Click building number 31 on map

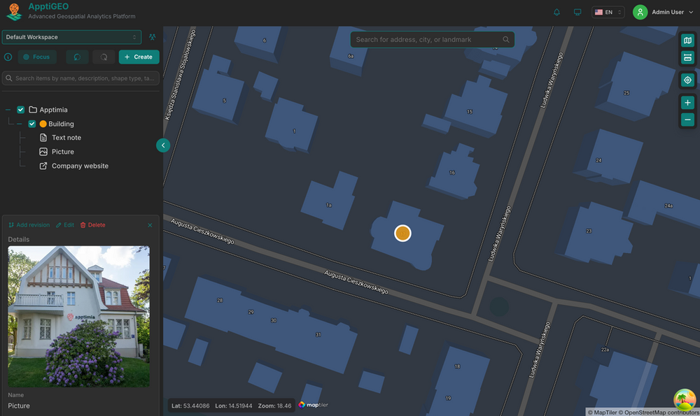[x=318, y=334]
